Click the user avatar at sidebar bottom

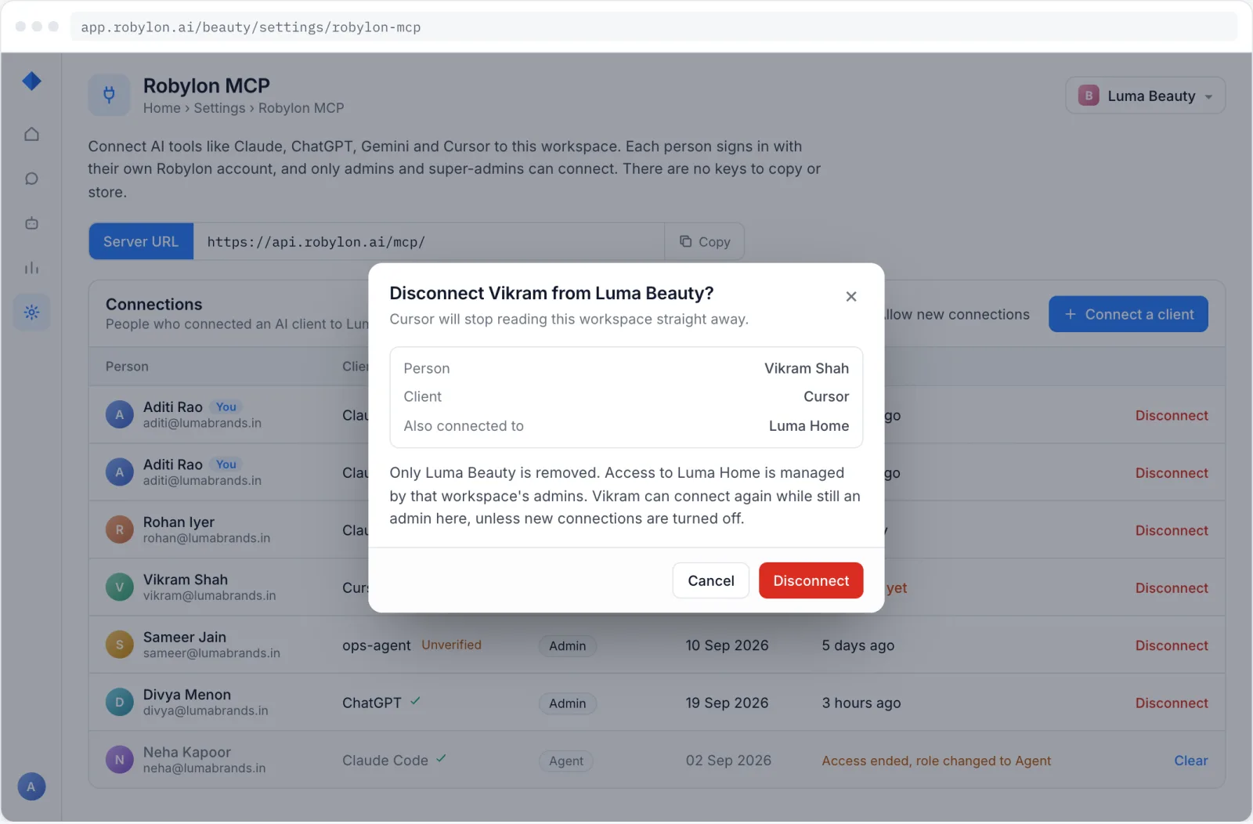point(31,786)
